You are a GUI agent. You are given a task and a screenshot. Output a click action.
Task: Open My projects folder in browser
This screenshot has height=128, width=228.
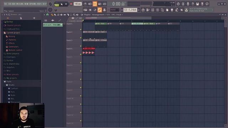tap(12, 78)
